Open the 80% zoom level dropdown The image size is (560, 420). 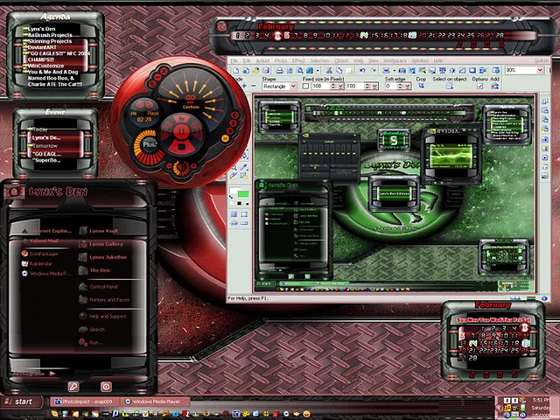540,70
